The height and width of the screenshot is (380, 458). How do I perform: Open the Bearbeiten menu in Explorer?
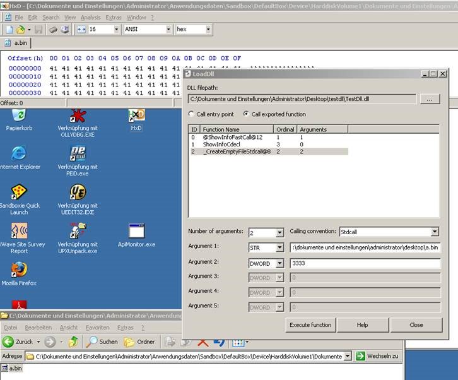[38, 328]
